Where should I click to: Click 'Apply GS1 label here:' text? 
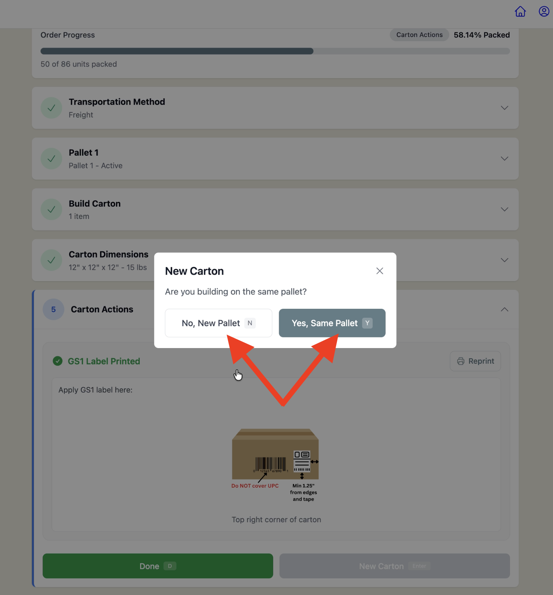point(95,390)
